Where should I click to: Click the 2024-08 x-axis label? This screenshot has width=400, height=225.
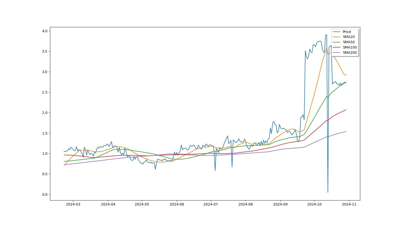(245, 204)
